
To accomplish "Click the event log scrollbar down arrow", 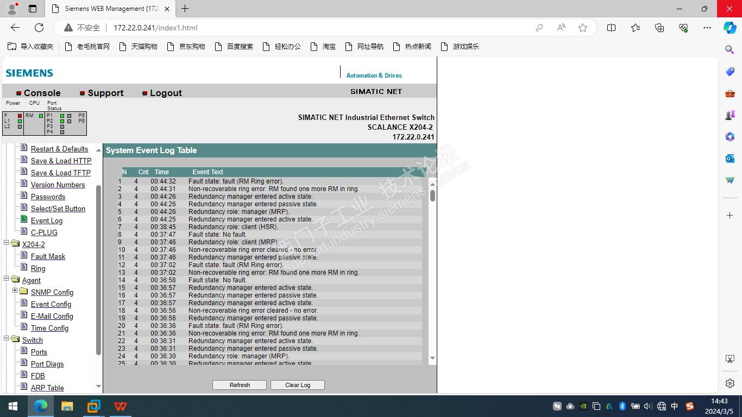I will click(432, 358).
